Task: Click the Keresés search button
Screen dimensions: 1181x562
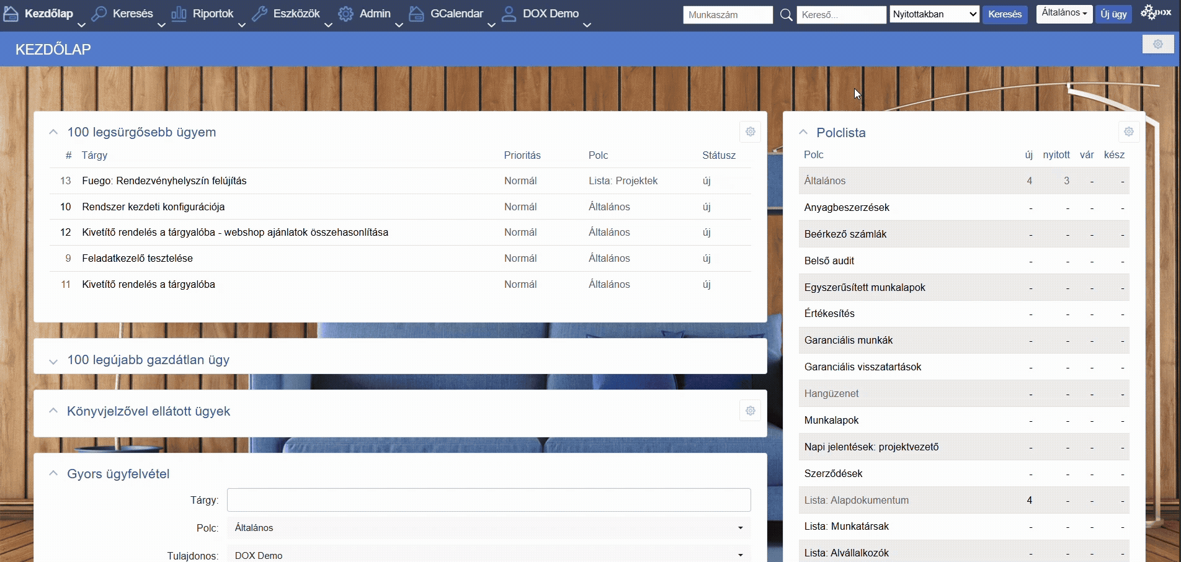Action: [1004, 14]
